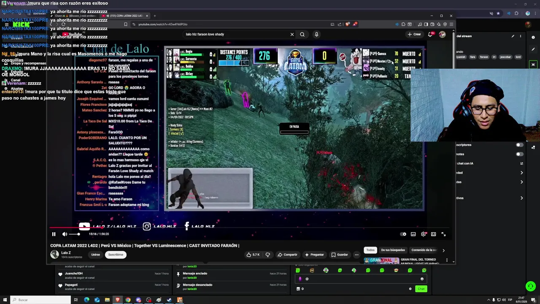This screenshot has width=540, height=304.
Task: Clear the YouTube search box text
Action: point(292,34)
